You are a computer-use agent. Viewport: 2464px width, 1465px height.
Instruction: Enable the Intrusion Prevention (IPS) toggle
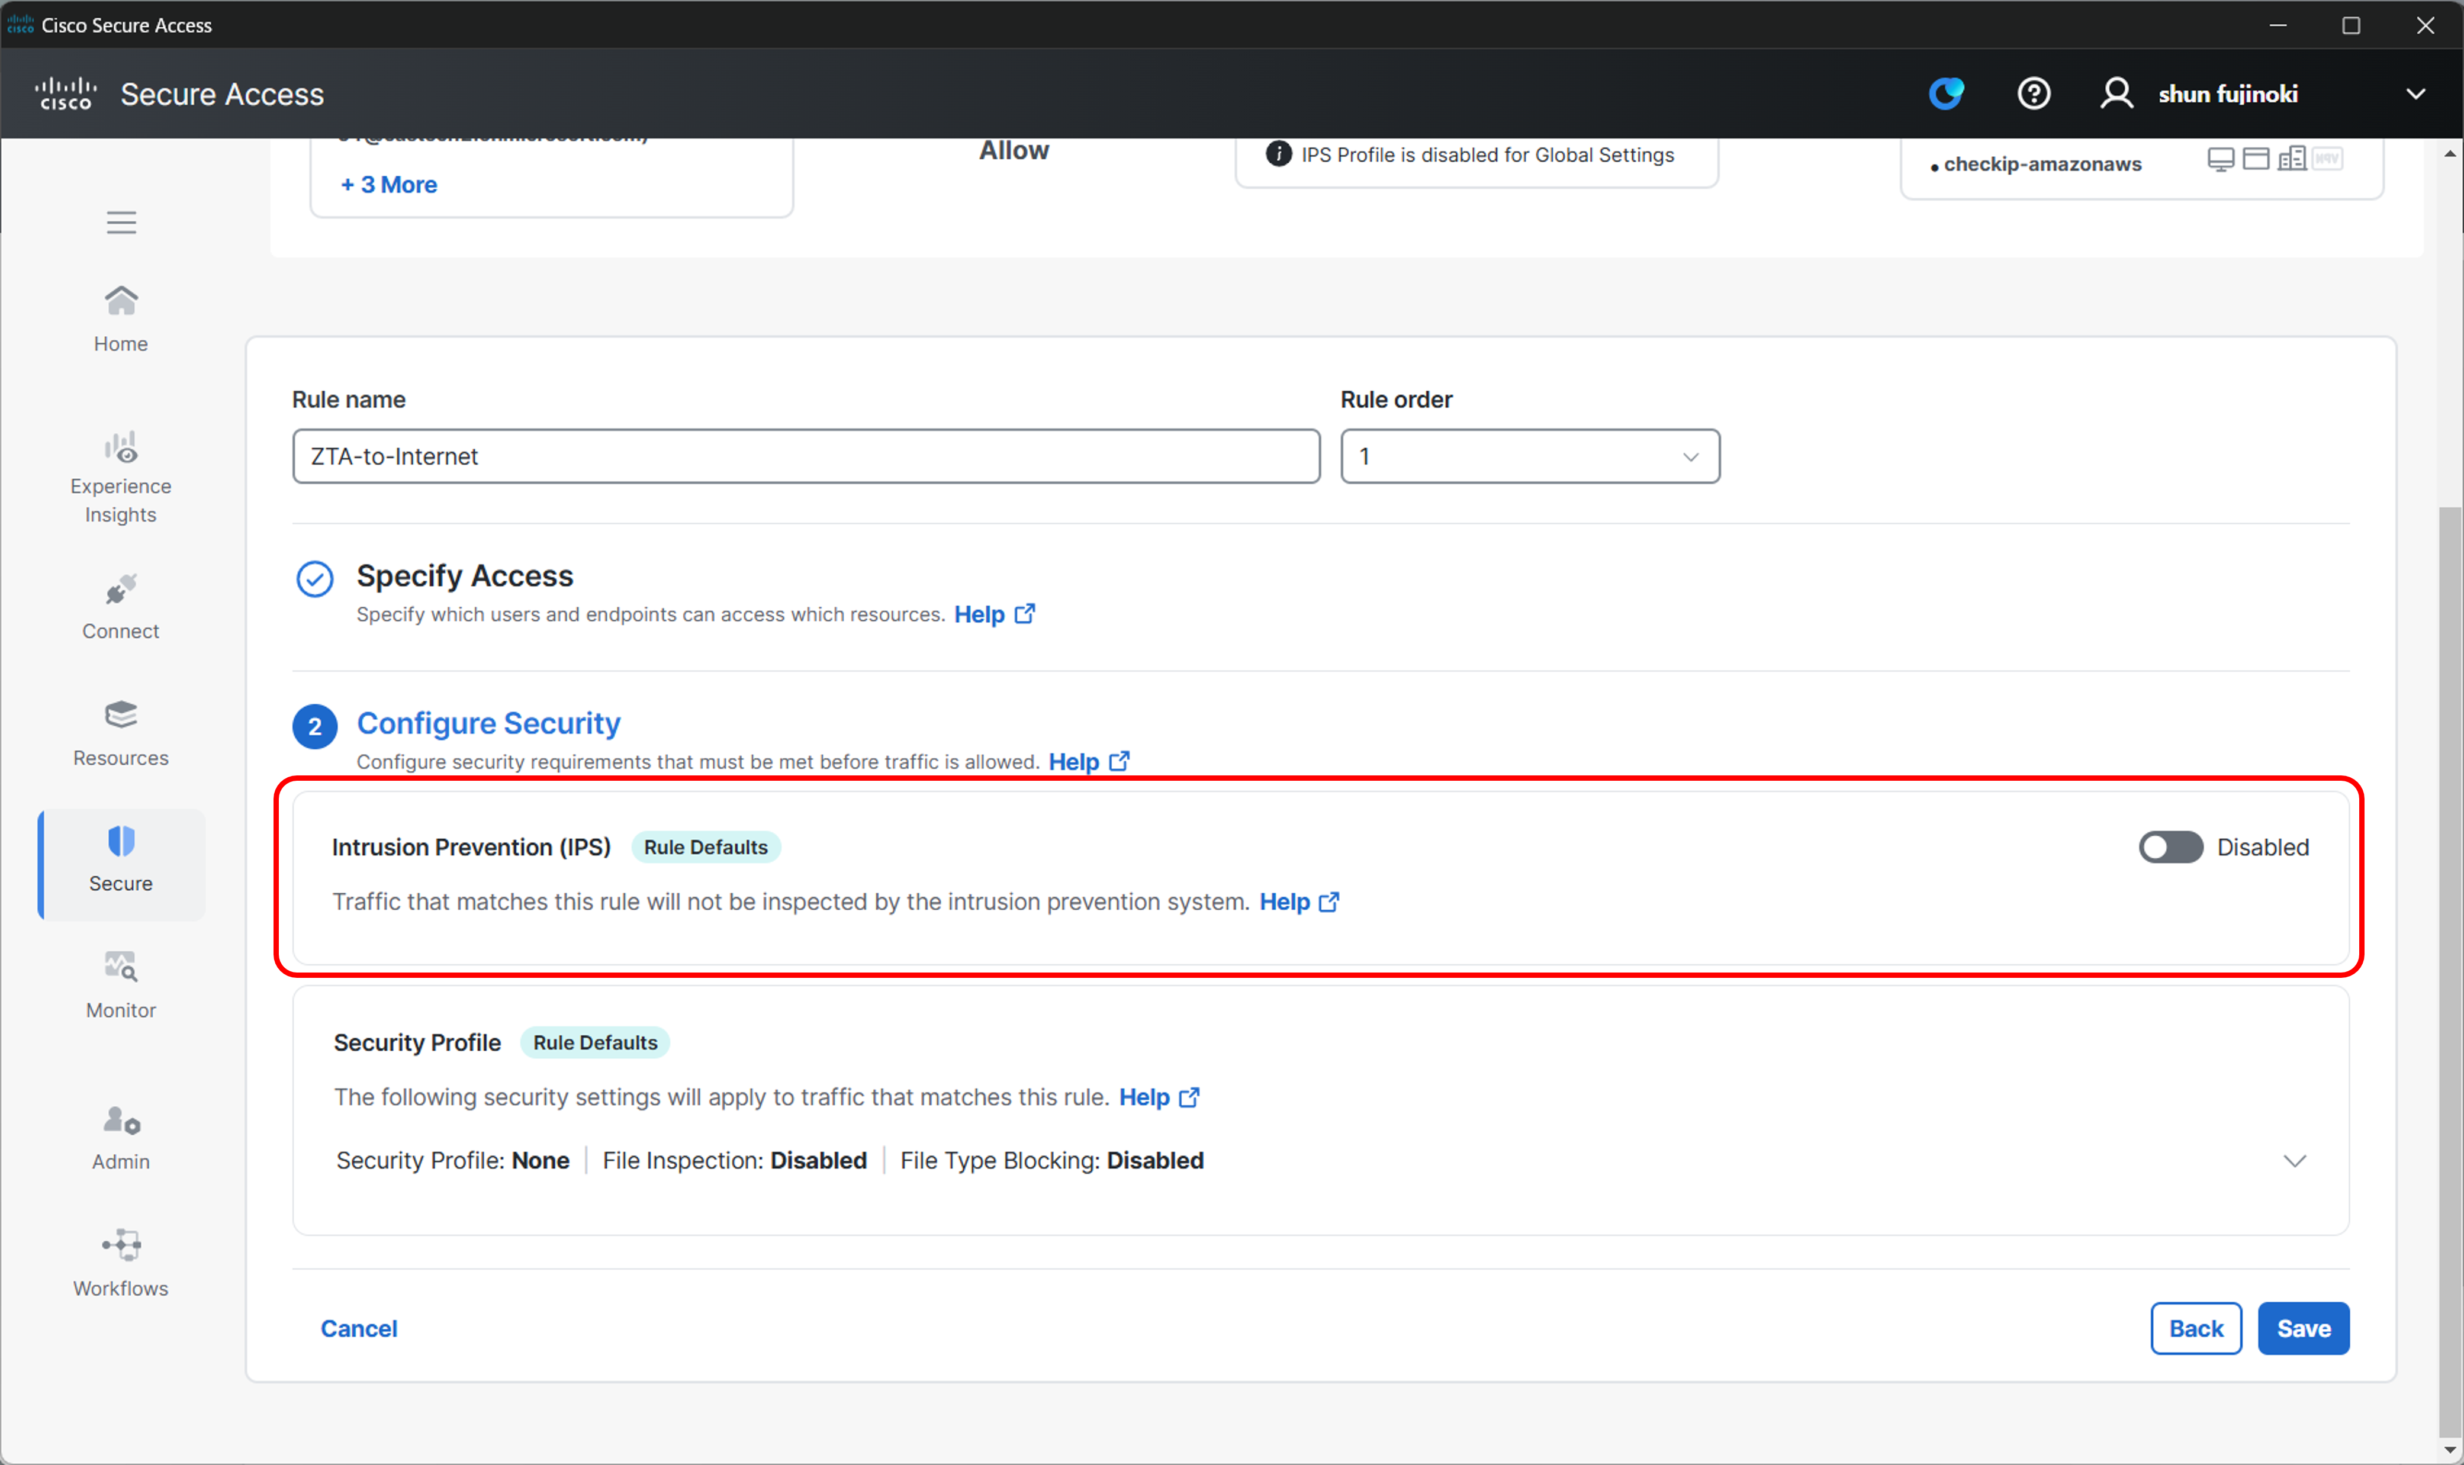point(2170,847)
